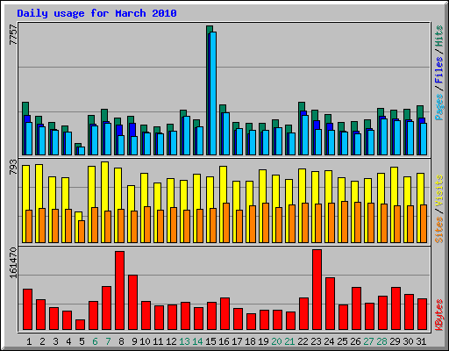Click the green weekend day 28 label
Image resolution: width=449 pixels, height=351 pixels.
[381, 341]
